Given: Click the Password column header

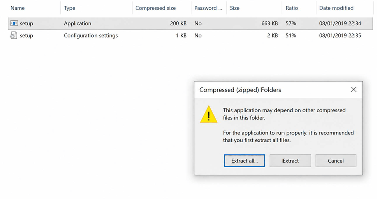Looking at the screenshot, I should click(x=208, y=8).
